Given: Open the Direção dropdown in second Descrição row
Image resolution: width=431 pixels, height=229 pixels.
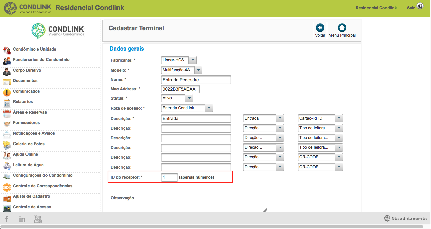Looking at the screenshot, I should point(263,128).
